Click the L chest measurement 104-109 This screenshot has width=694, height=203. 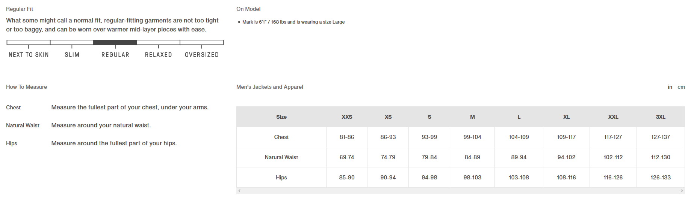(519, 137)
